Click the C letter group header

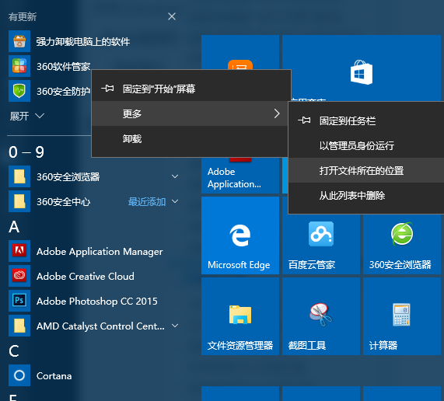click(14, 351)
